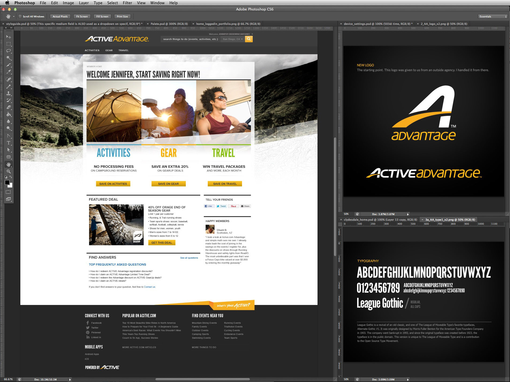
Task: Select the Rectangular Marquee tool
Action: (x=9, y=44)
